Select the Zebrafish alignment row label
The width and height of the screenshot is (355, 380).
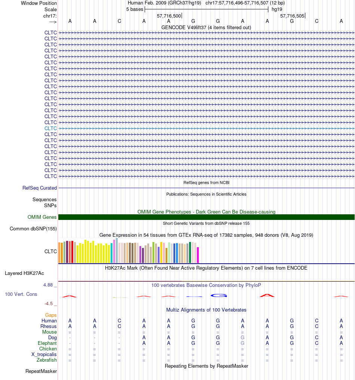pos(46,360)
